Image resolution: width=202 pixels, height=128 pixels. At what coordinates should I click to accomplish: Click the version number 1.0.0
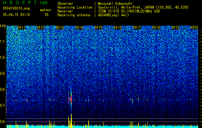point(43,3)
